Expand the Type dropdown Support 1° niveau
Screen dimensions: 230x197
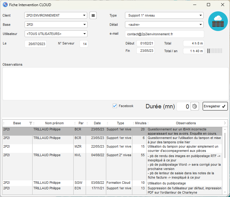tap(201, 15)
